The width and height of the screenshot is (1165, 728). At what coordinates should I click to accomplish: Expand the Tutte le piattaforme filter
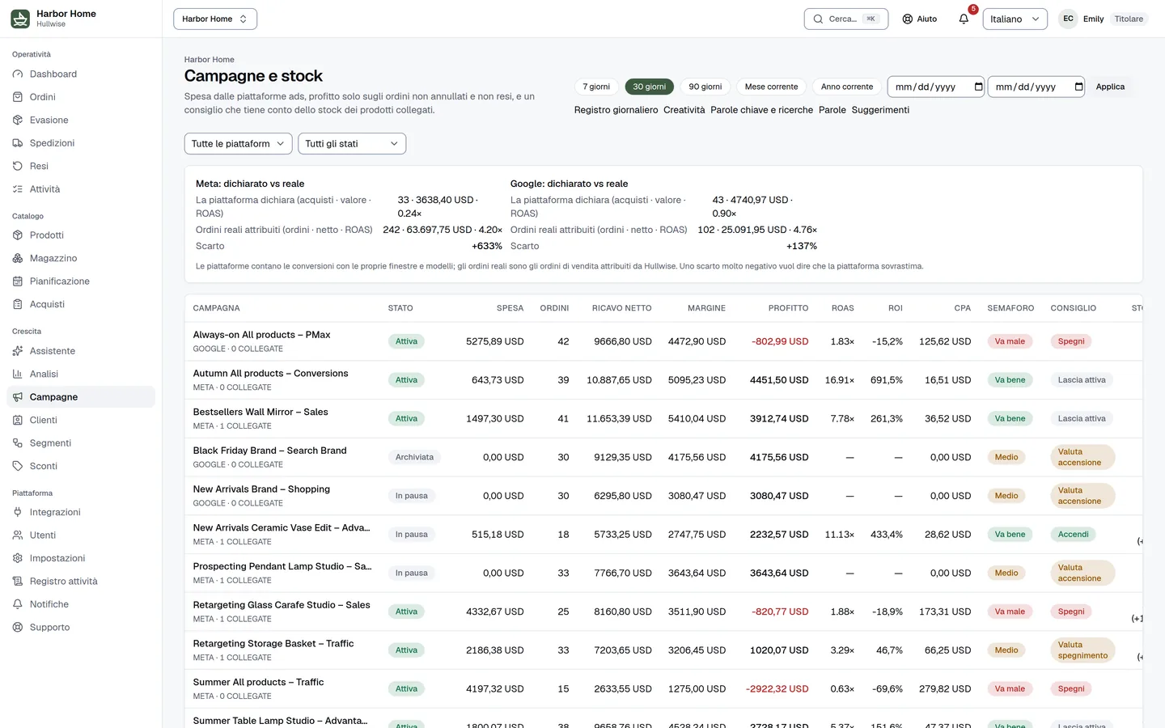point(239,144)
